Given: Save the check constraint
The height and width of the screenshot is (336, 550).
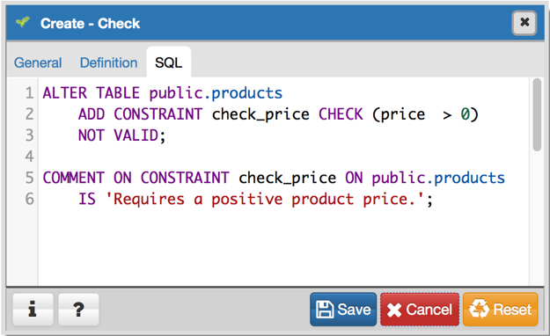Looking at the screenshot, I should tap(343, 310).
